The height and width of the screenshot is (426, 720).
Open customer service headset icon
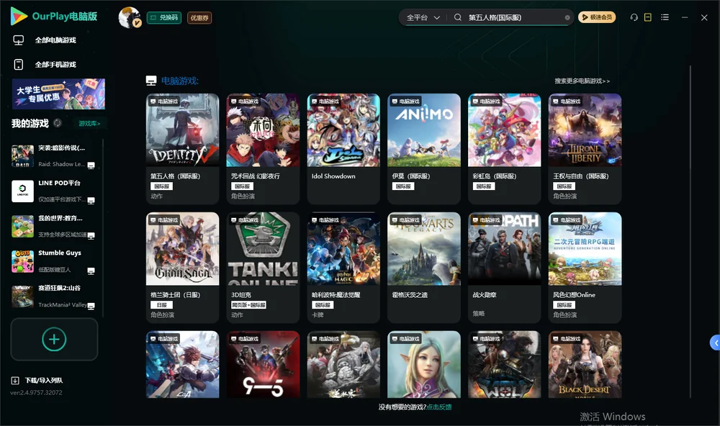click(634, 17)
